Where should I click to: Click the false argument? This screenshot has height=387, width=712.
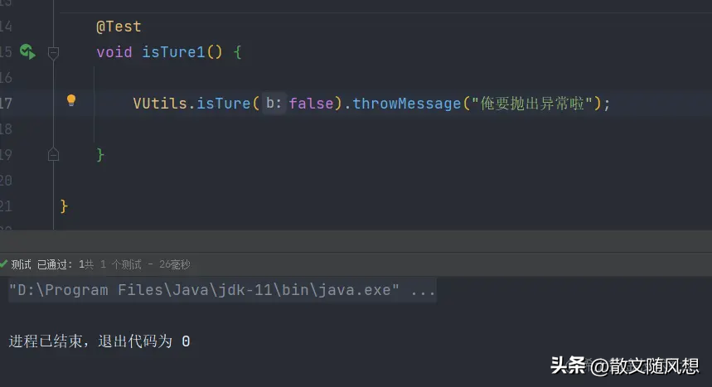[x=311, y=103]
